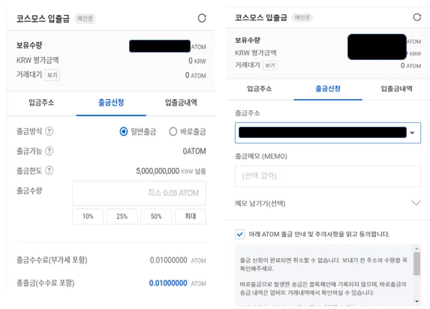Refresh the right Cosmos deposit/withdrawal panel
Viewport: 430px width, 309px height.
(416, 17)
